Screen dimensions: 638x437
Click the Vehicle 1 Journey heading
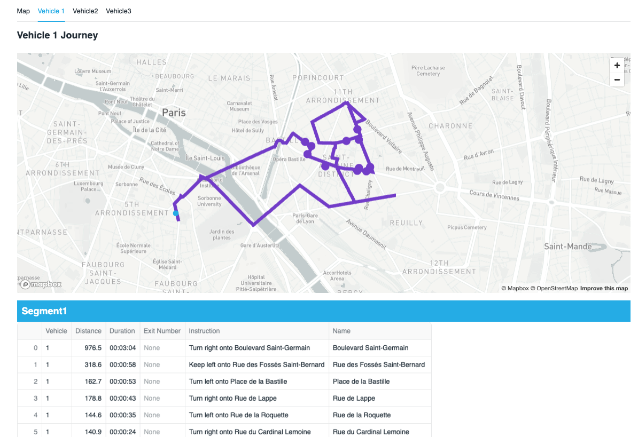[57, 35]
